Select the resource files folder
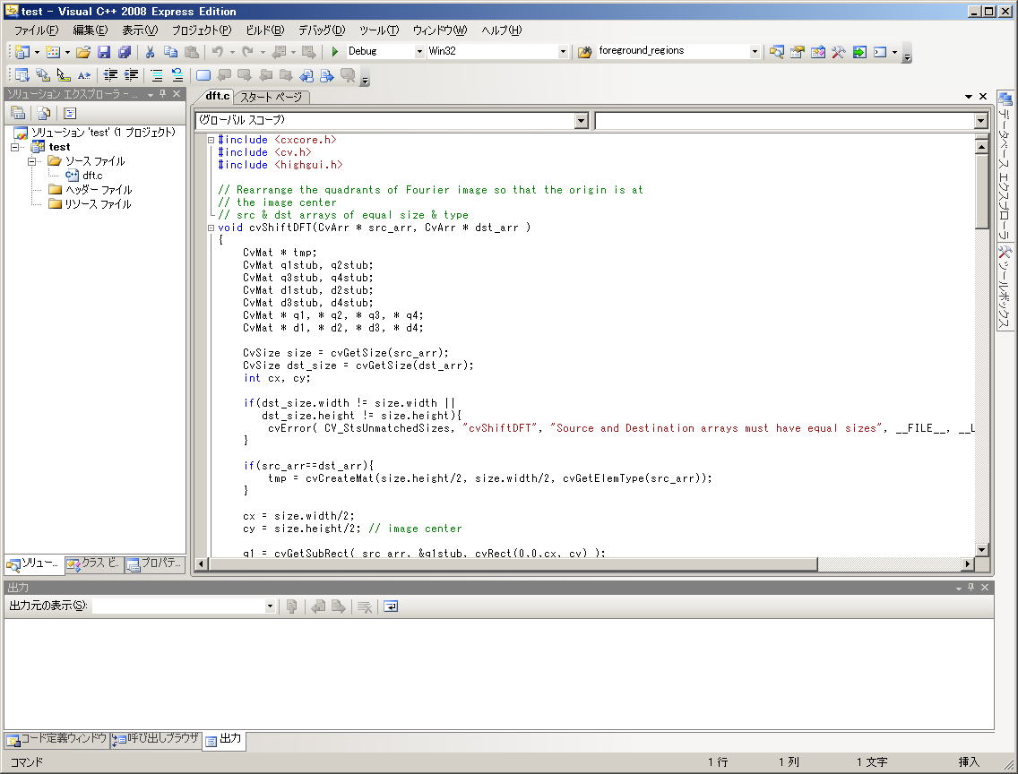 [90, 204]
